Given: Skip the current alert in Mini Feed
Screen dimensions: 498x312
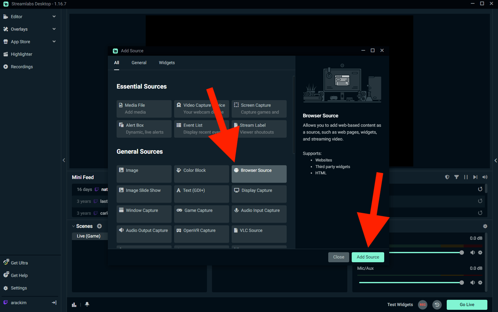Looking at the screenshot, I should 475,177.
